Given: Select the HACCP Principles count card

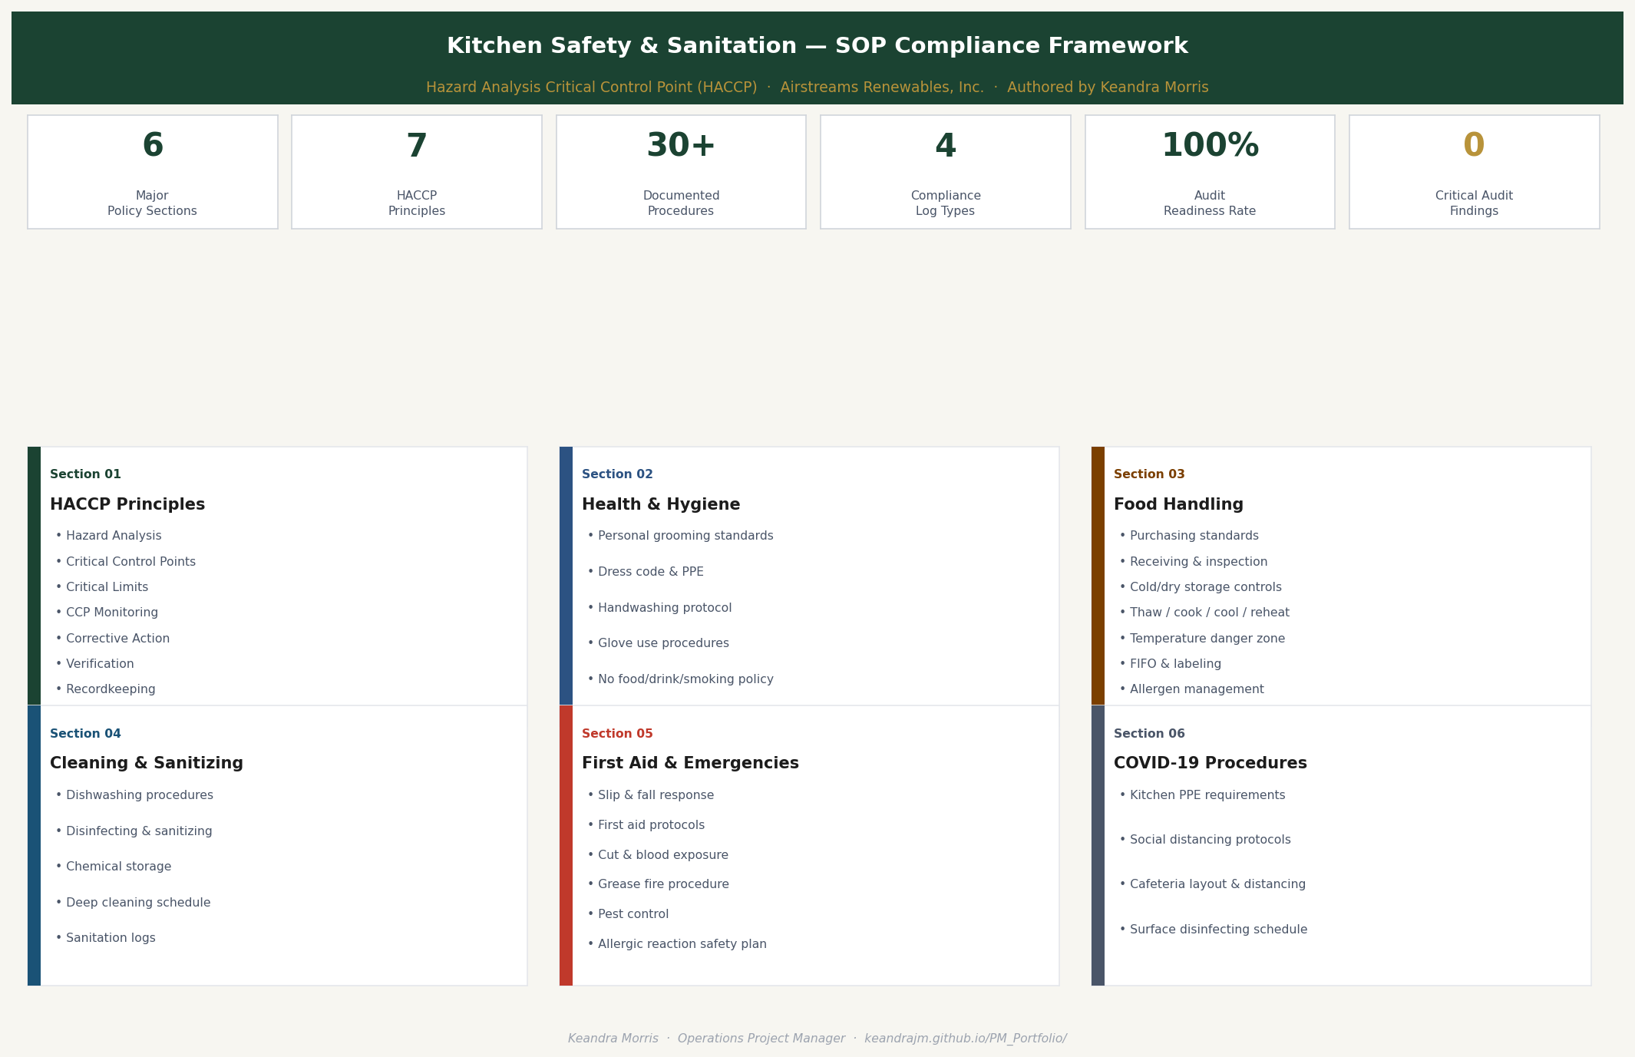Looking at the screenshot, I should [416, 170].
